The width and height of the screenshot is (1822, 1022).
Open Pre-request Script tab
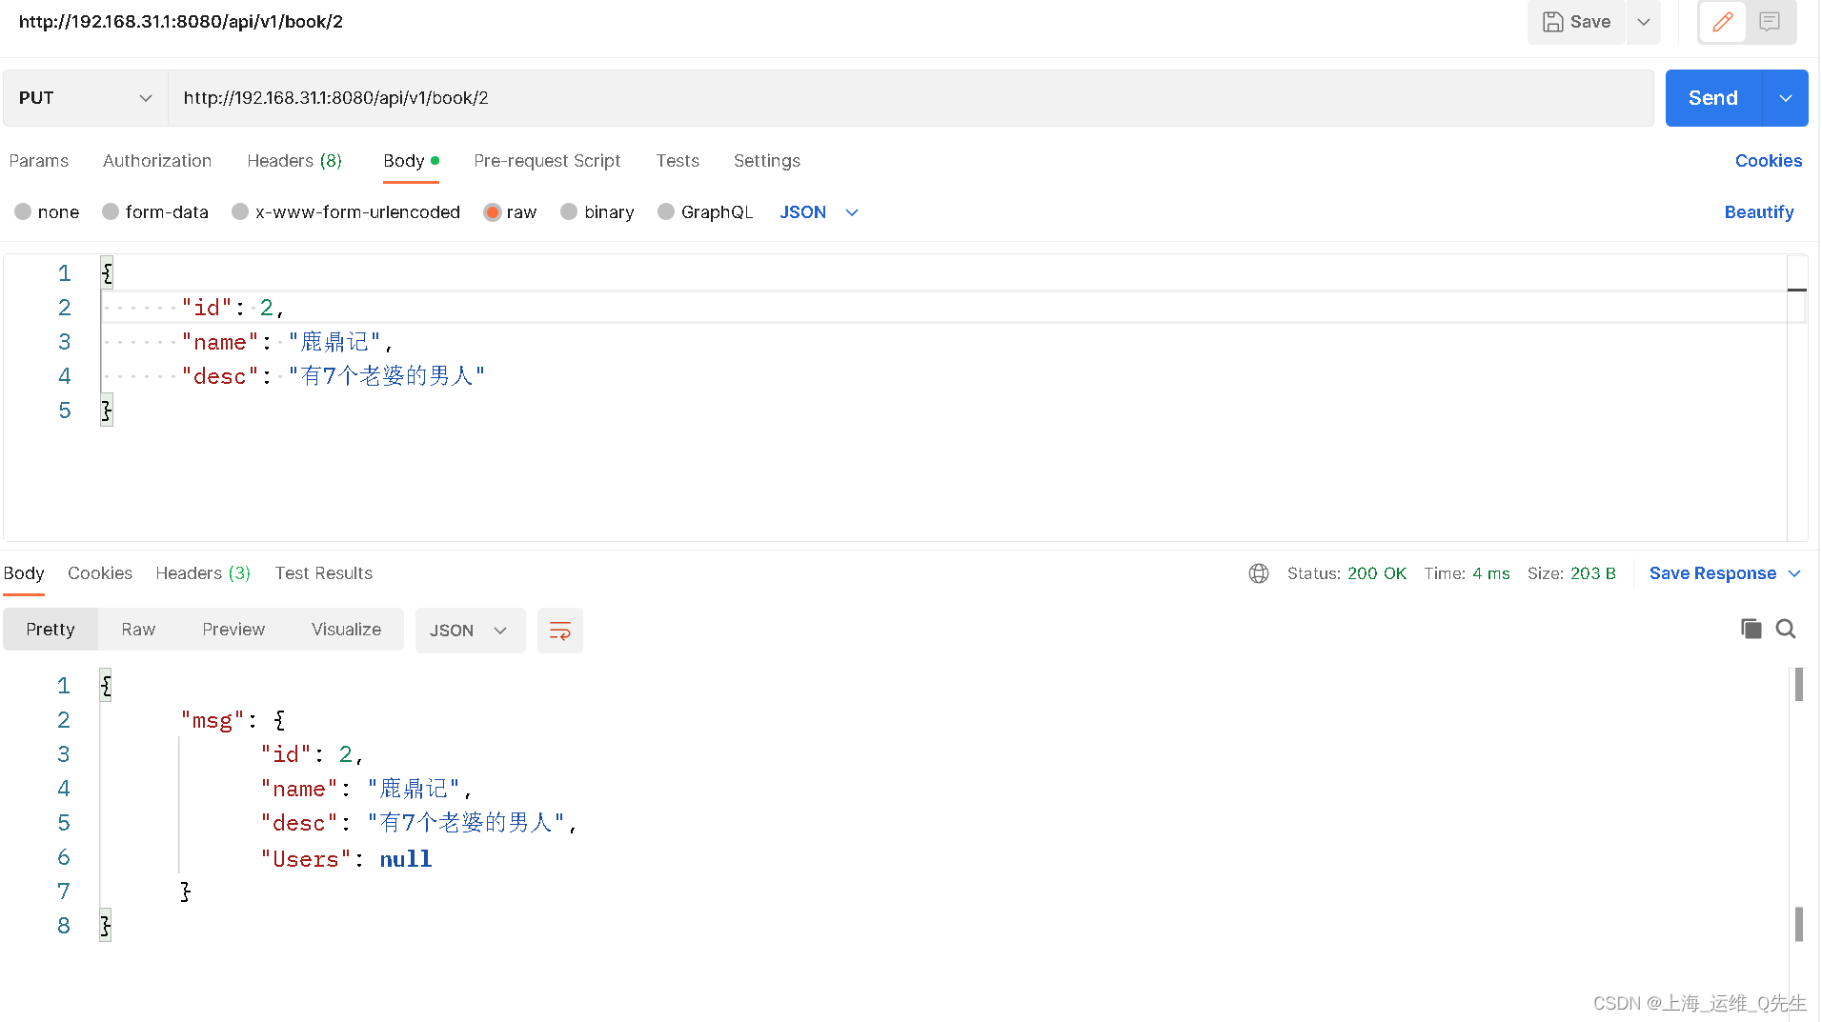(x=547, y=161)
